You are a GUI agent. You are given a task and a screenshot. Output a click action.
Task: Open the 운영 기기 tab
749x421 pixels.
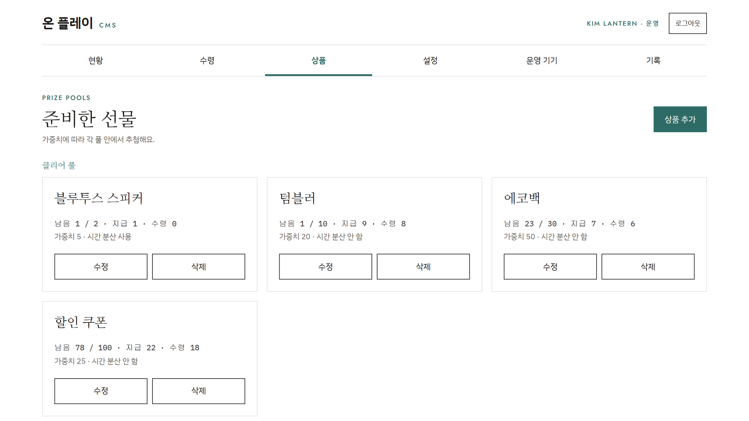[542, 60]
